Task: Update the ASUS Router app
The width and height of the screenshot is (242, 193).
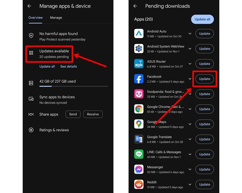Action: (205, 64)
